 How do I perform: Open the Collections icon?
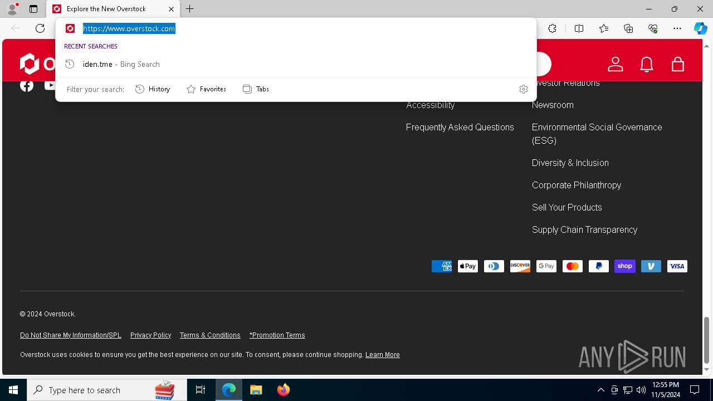(628, 28)
